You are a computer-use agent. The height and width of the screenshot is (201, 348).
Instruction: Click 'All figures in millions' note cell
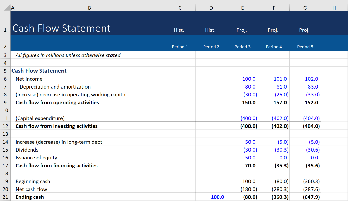click(x=68, y=55)
